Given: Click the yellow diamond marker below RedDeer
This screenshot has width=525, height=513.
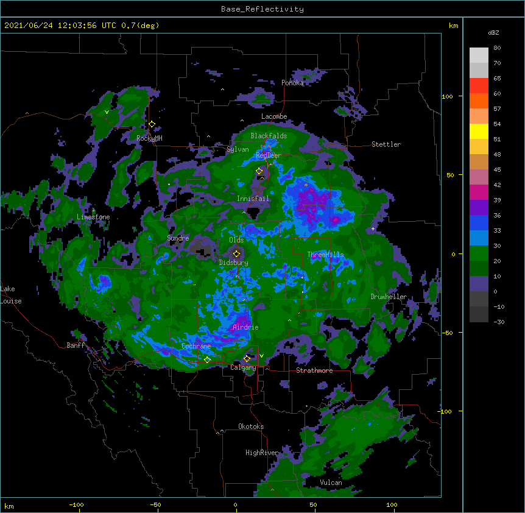Looking at the screenshot, I should point(259,171).
